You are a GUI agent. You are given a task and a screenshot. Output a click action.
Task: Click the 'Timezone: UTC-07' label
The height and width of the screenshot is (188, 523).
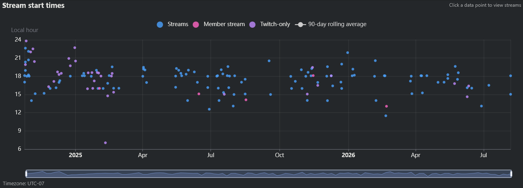23,184
